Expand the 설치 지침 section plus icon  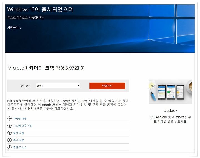coord(9,133)
